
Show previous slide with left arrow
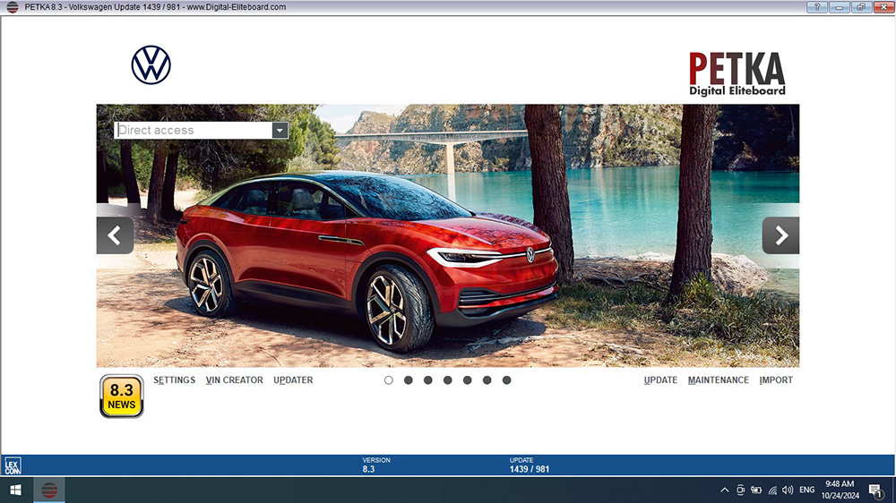coord(115,235)
